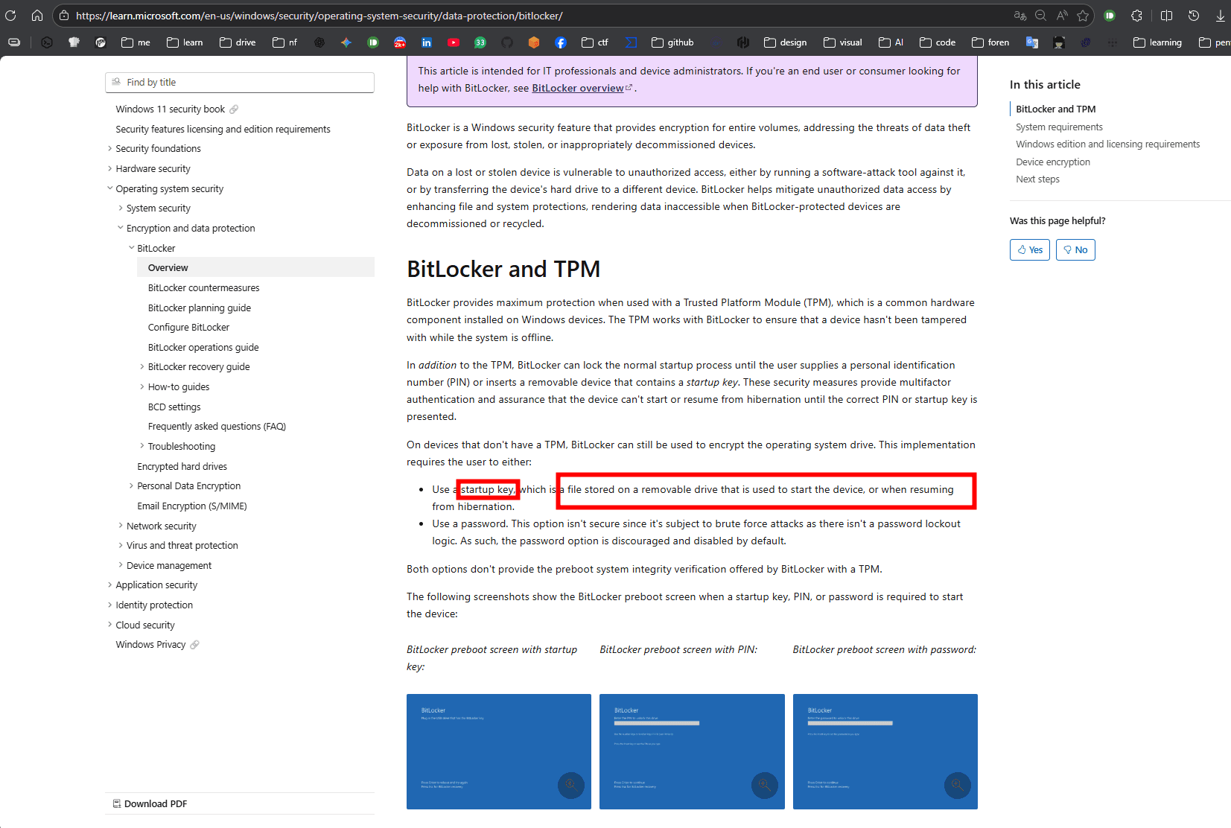This screenshot has height=828, width=1231.
Task: Collapse the BitLocker tree node
Action: (132, 248)
